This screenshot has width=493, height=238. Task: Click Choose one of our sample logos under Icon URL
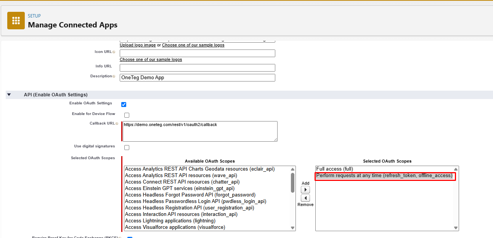point(151,59)
